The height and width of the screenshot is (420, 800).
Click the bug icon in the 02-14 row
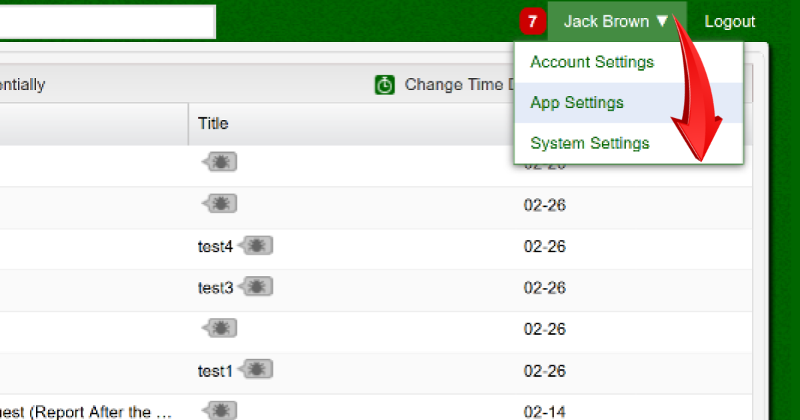(220, 411)
